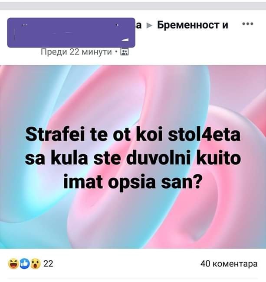Screen dimensions: 266x282
Task: Click the dot separator after минути
Action: coord(116,52)
